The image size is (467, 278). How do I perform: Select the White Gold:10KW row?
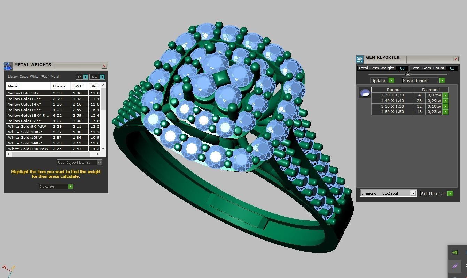53,137
